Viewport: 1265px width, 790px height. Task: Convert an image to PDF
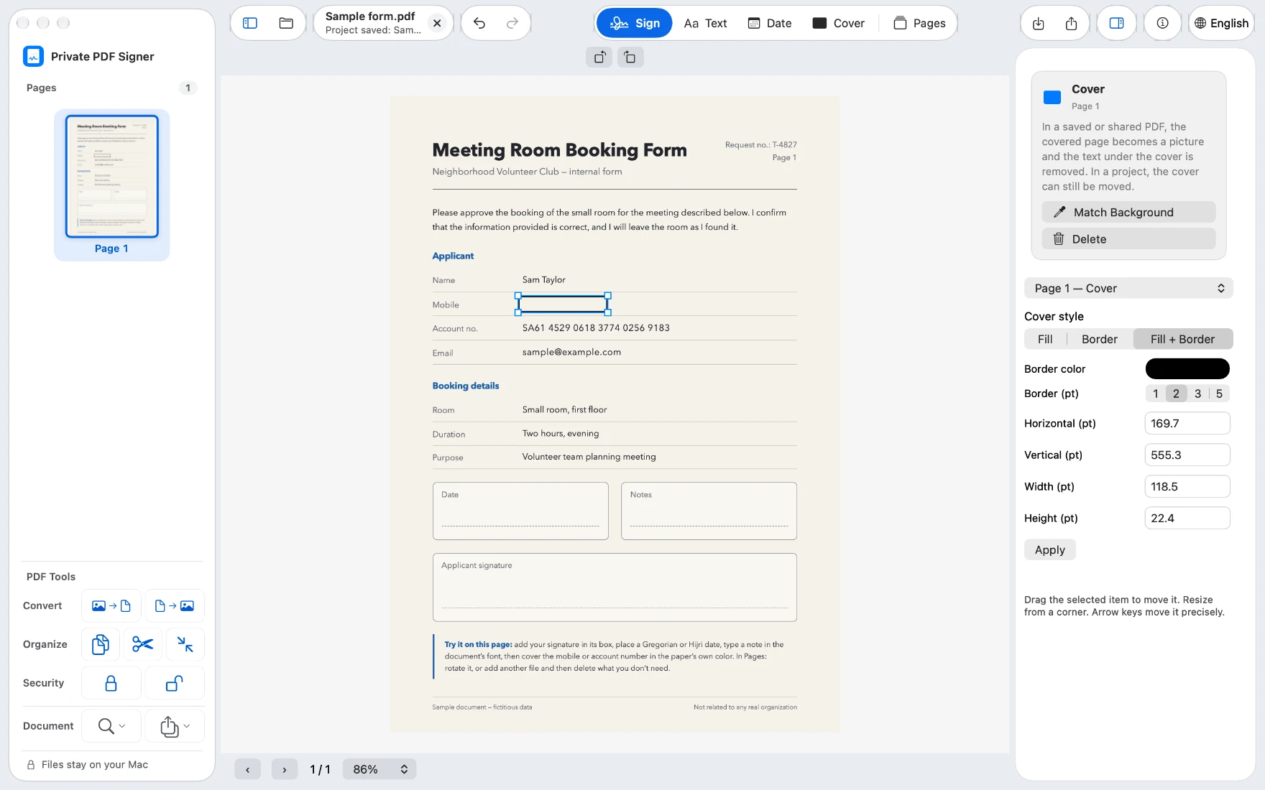[x=111, y=606]
